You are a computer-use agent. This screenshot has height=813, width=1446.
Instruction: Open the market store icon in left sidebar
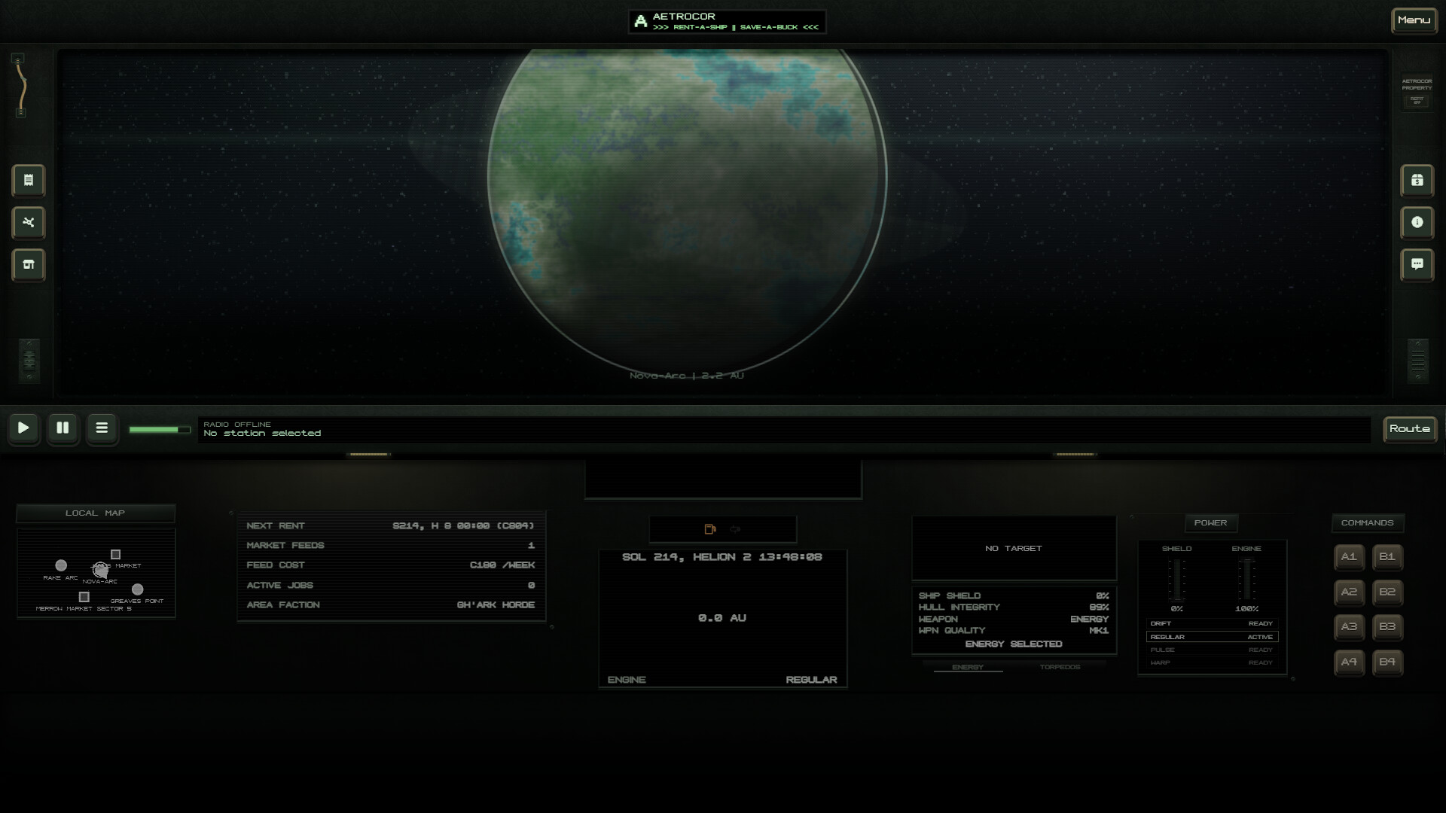coord(29,265)
